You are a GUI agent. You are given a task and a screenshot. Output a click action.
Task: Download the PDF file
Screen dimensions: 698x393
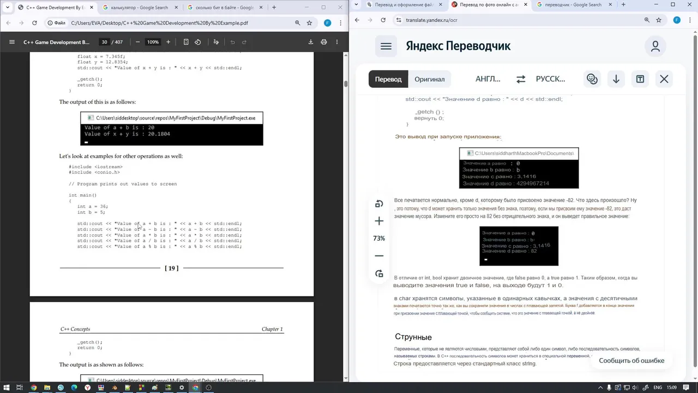click(x=311, y=42)
